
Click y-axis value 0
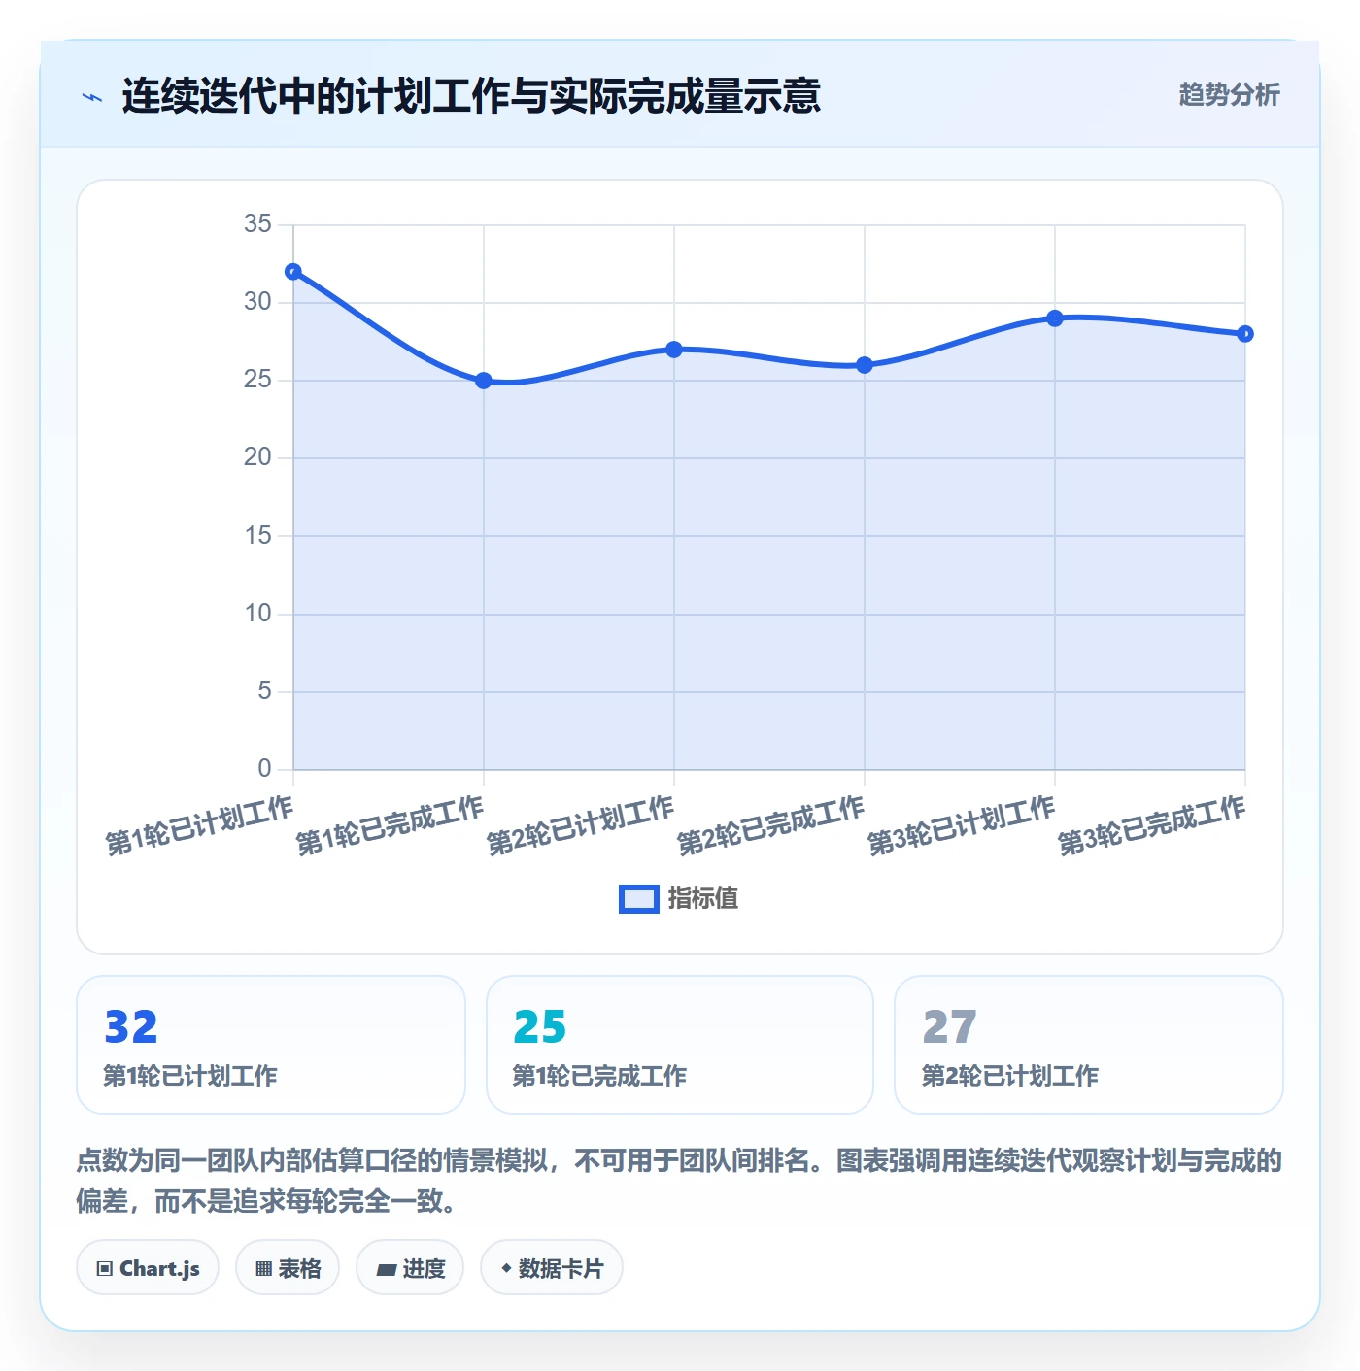click(x=264, y=769)
